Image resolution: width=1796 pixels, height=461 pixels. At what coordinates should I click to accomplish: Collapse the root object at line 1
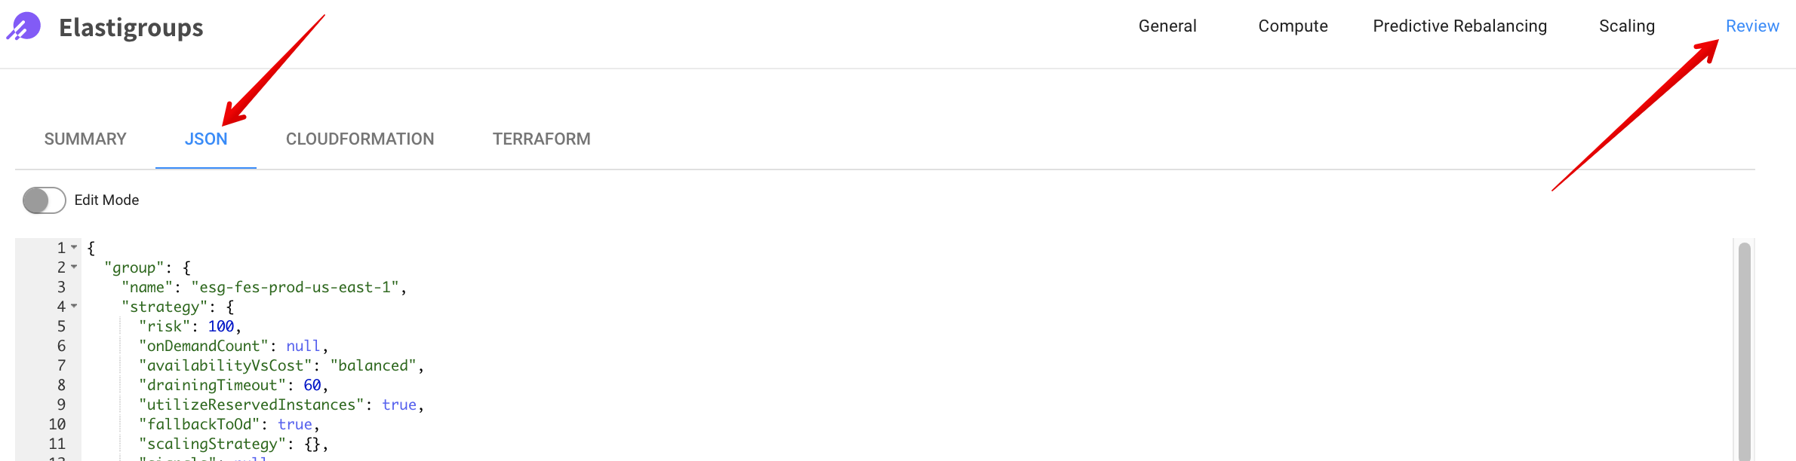pos(74,247)
